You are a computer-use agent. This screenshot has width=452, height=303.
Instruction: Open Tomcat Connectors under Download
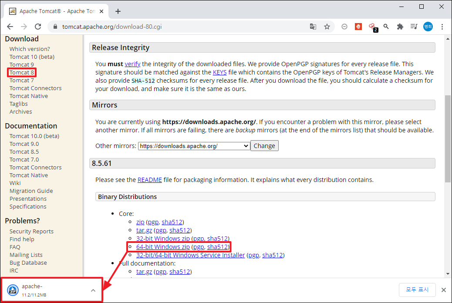click(x=35, y=88)
